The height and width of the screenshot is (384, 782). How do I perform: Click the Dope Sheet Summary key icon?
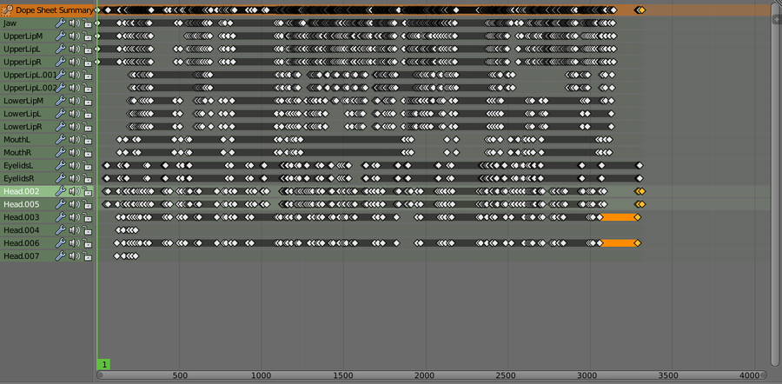click(x=8, y=10)
